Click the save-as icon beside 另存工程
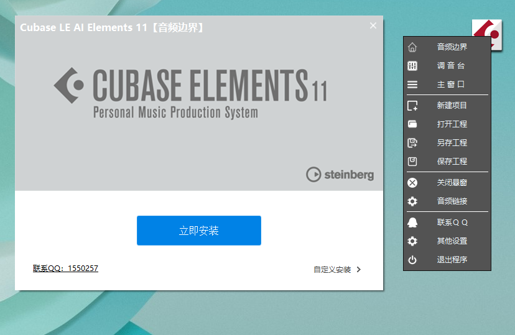The height and width of the screenshot is (335, 515). point(412,143)
